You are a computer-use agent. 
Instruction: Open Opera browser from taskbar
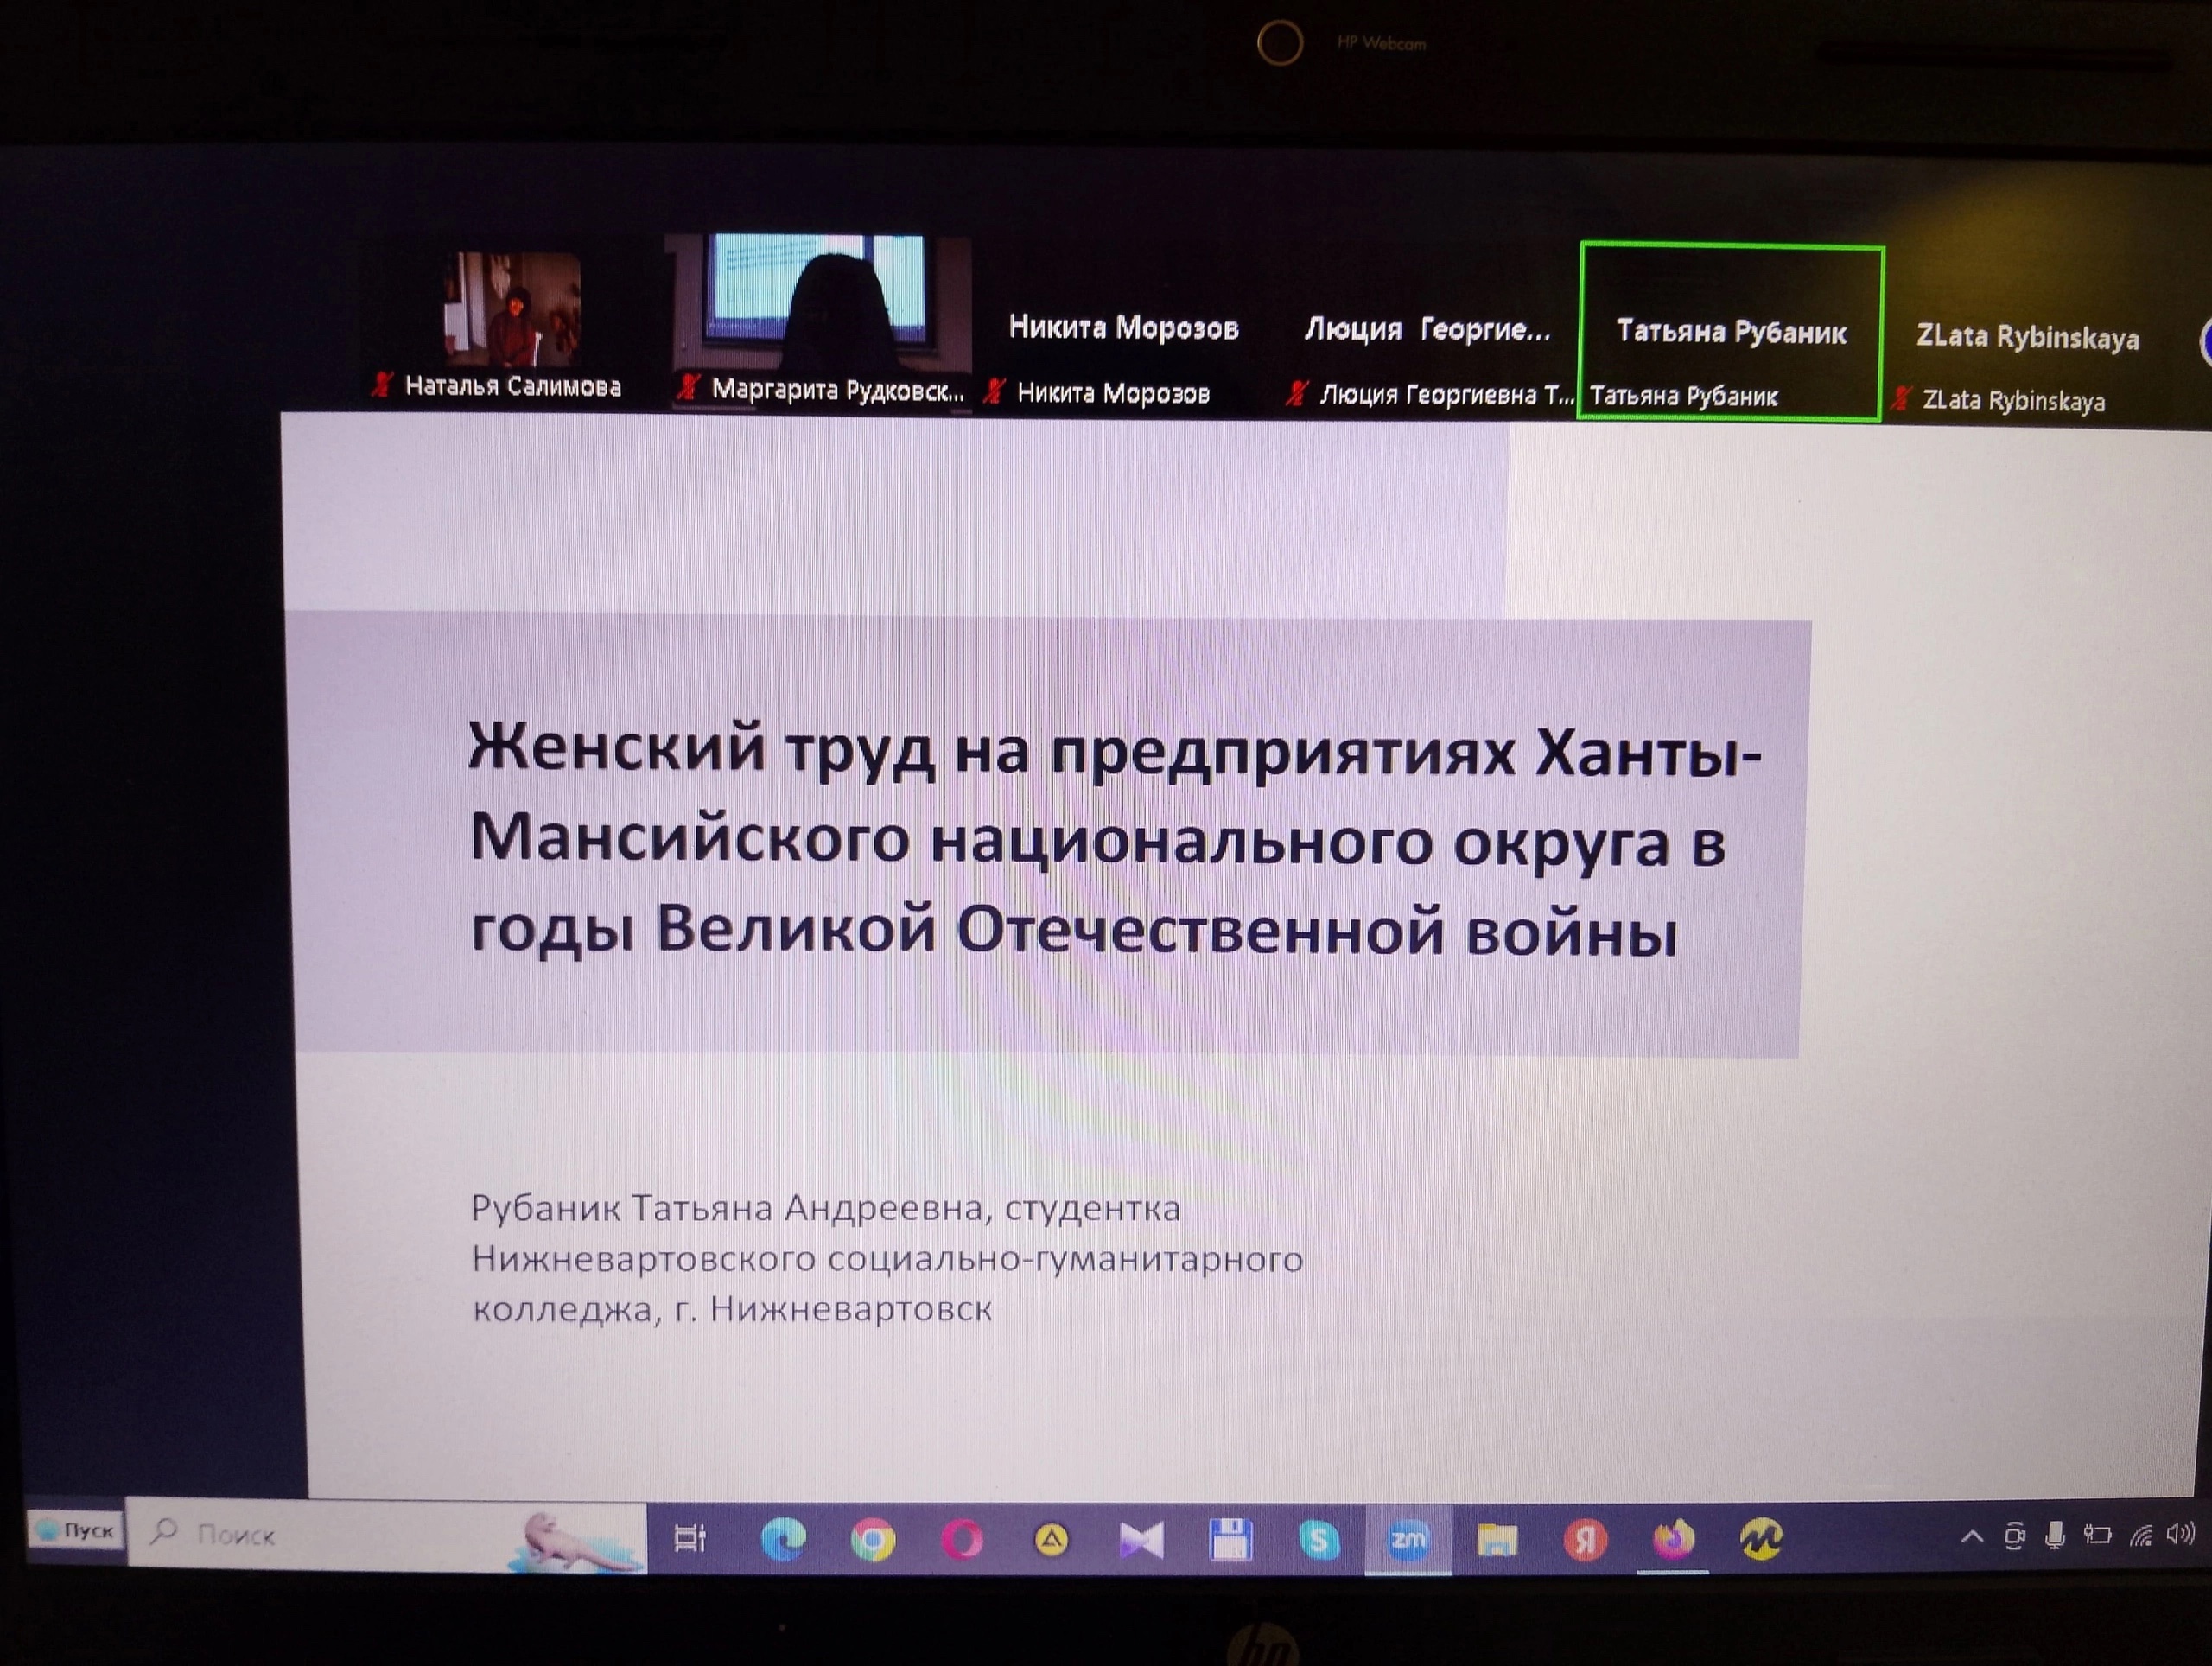click(x=962, y=1541)
